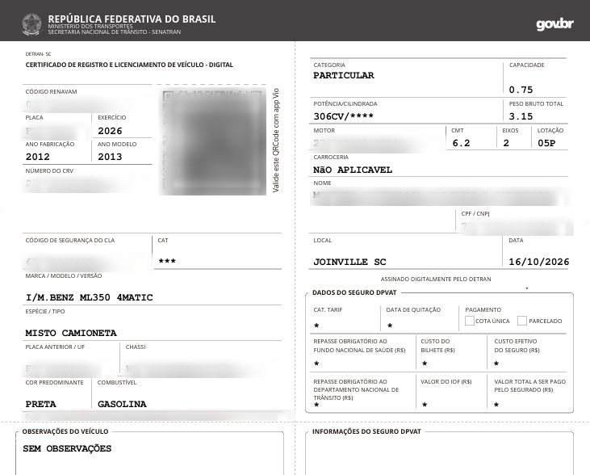Click the cor predominante value PRETA
This screenshot has width=590, height=475.
(x=40, y=404)
